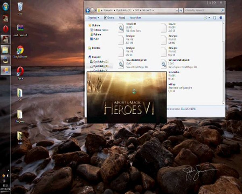Click Komputer in the breadcrumb path

click(x=108, y=10)
